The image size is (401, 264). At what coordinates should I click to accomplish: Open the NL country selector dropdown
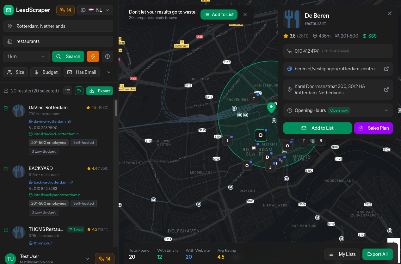point(95,10)
